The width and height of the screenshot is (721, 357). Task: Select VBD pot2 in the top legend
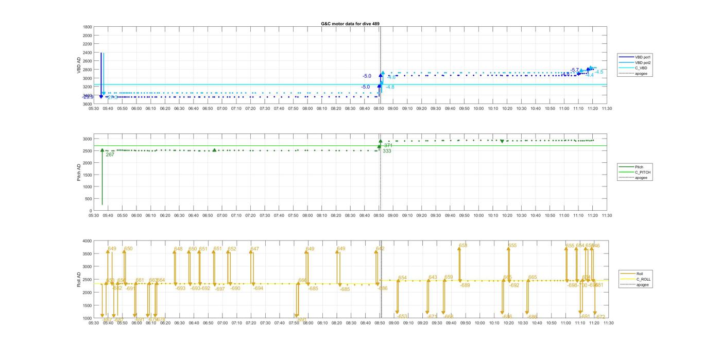click(635, 62)
